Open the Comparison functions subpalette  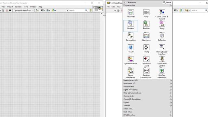pyautogui.click(x=131, y=37)
